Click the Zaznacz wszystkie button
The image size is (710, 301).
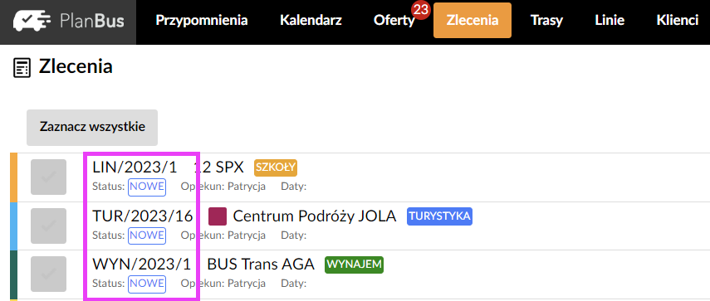pos(92,128)
